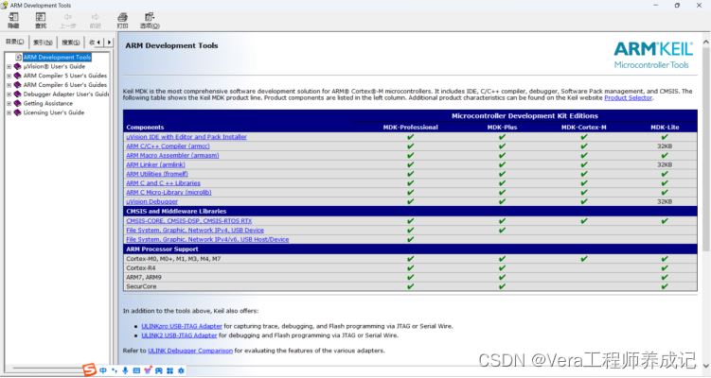Switch to the Contents (目录) tab
This screenshot has height=378, width=711.
[x=14, y=42]
